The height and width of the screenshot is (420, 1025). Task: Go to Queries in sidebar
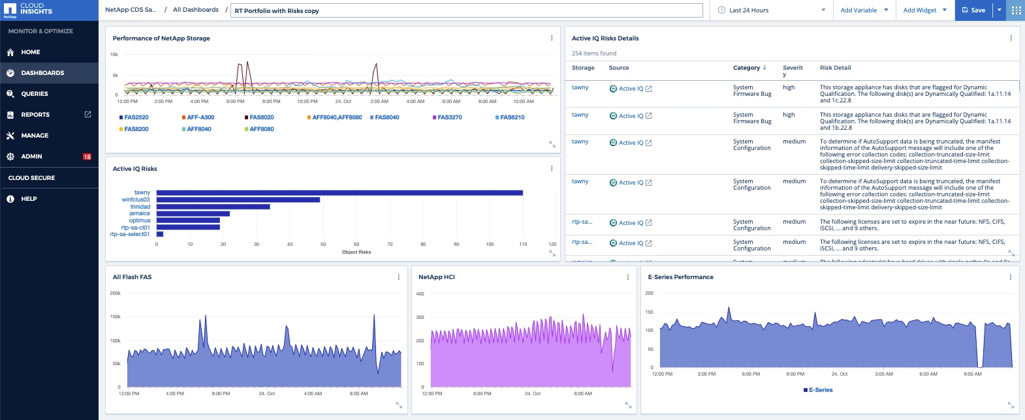coord(35,94)
